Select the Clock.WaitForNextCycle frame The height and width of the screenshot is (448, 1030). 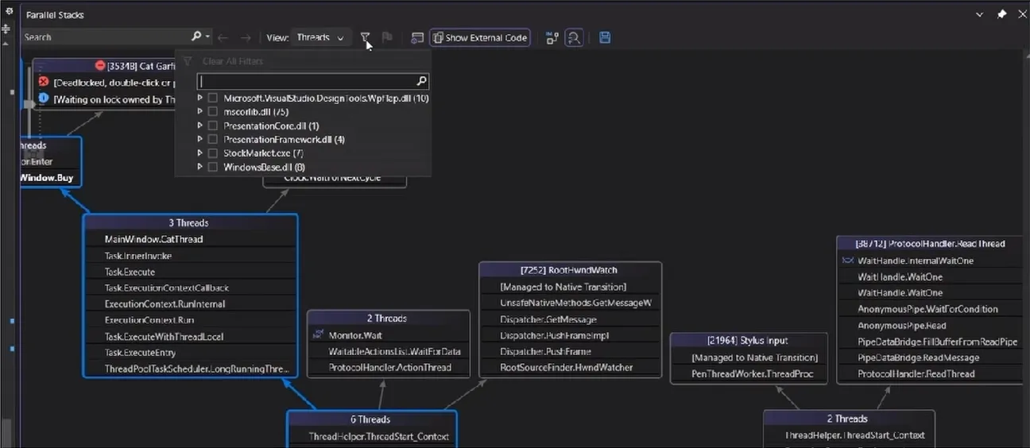tap(335, 178)
